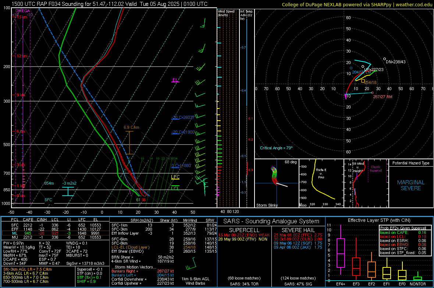434x288 pixels.
Task: Click the WNDG = 0.1 value
Action: 77,243
